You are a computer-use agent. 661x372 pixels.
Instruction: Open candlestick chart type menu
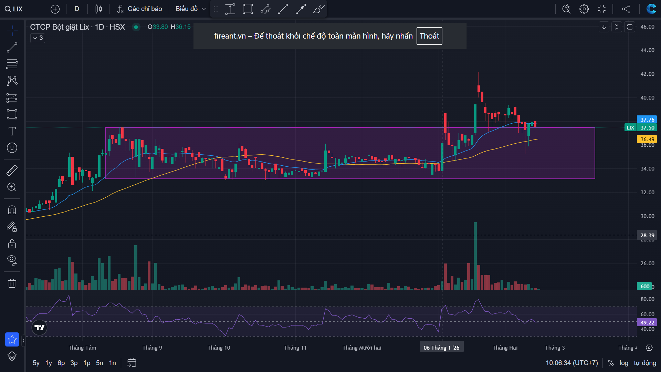click(x=98, y=9)
